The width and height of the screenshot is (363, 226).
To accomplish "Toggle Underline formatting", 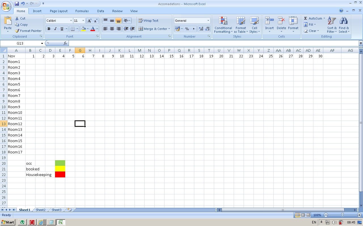I will [62, 29].
